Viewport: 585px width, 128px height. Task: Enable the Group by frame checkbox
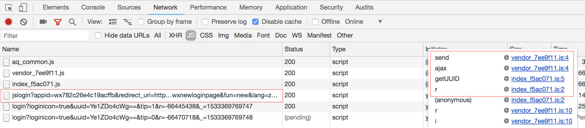pyautogui.click(x=141, y=22)
